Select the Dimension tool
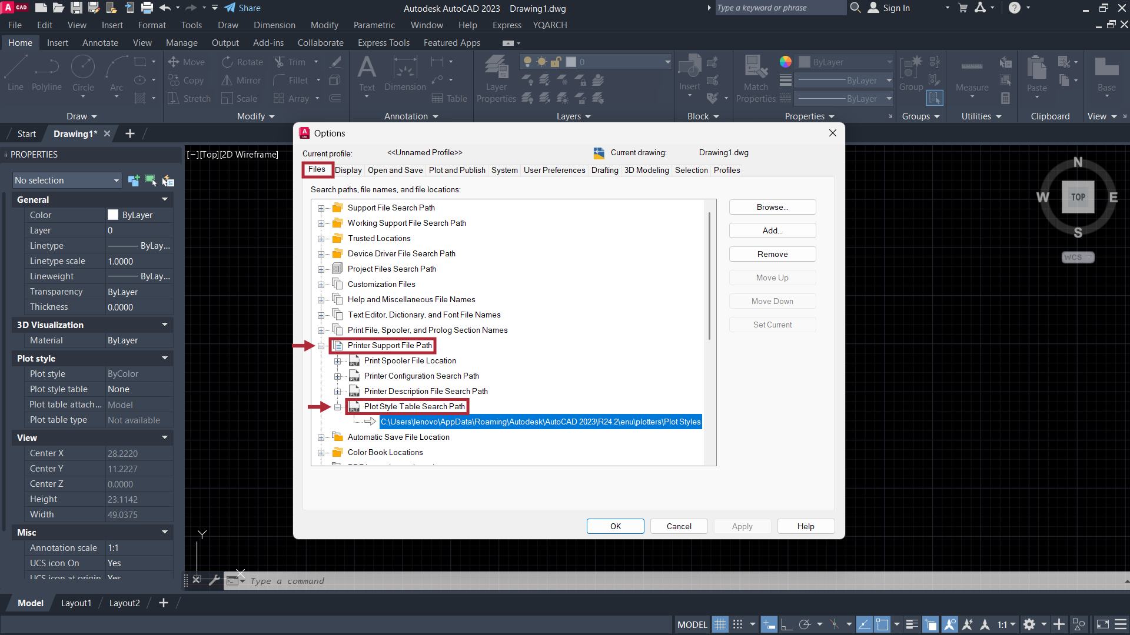 (x=405, y=73)
